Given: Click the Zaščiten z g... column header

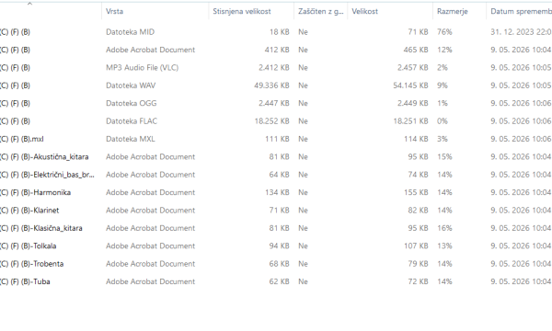Looking at the screenshot, I should point(320,11).
